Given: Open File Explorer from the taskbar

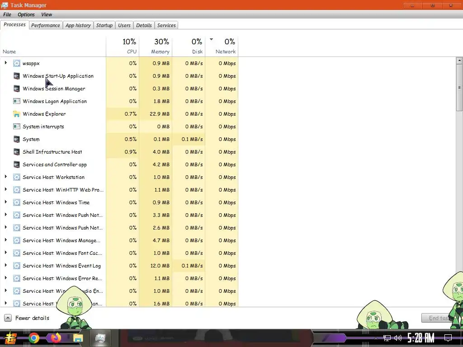Looking at the screenshot, I should (78, 338).
